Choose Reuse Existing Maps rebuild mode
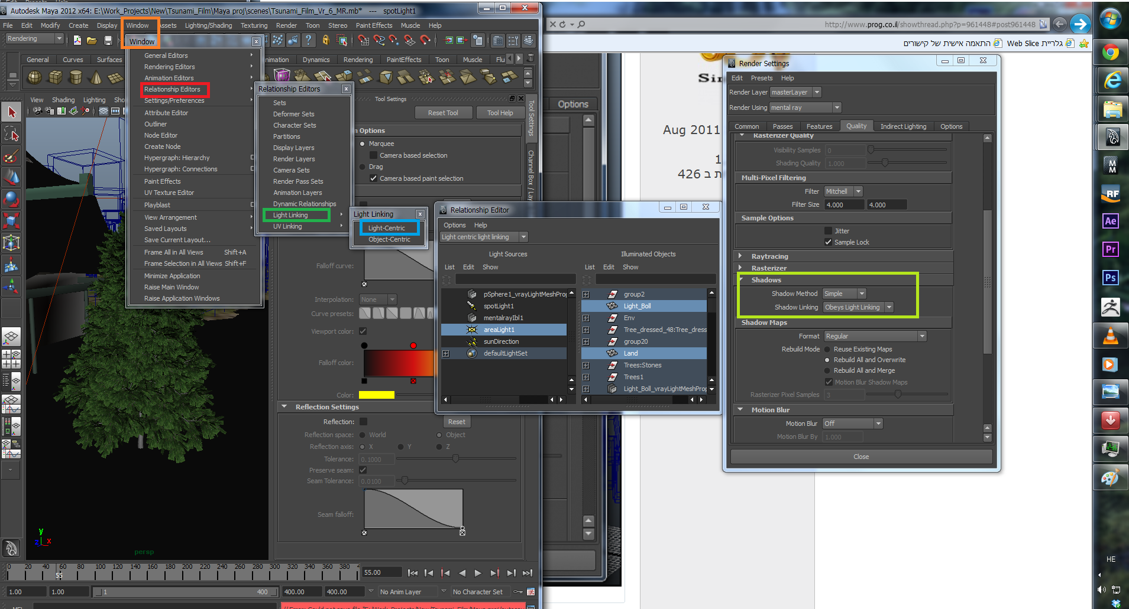The width and height of the screenshot is (1129, 609). [x=827, y=349]
